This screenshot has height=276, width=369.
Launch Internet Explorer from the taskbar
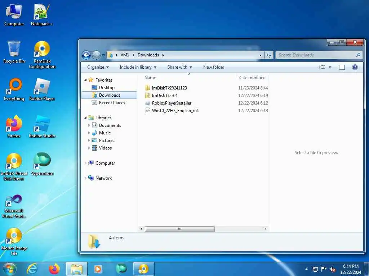coord(32,269)
